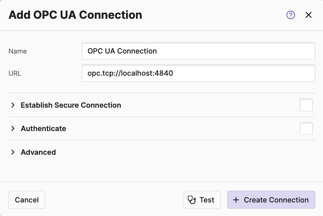Click the plus icon on Create Connection
323x216 pixels.
pos(236,200)
